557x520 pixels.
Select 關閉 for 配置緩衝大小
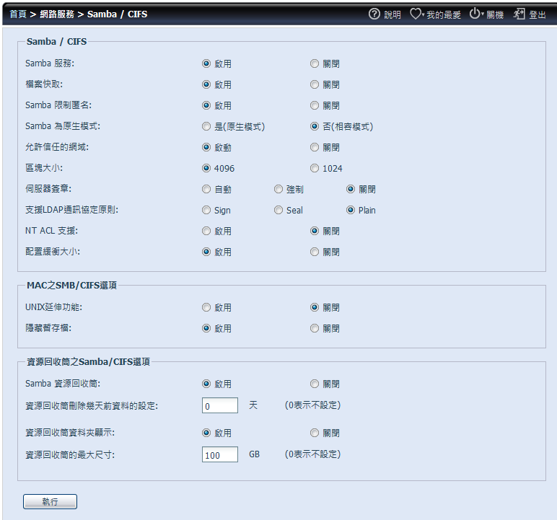pos(315,252)
